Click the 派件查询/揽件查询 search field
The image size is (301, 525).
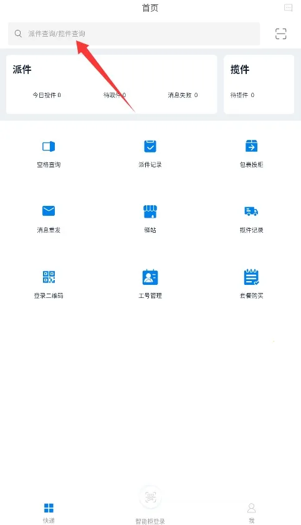pyautogui.click(x=134, y=34)
